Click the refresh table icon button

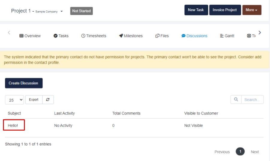[x=48, y=100]
